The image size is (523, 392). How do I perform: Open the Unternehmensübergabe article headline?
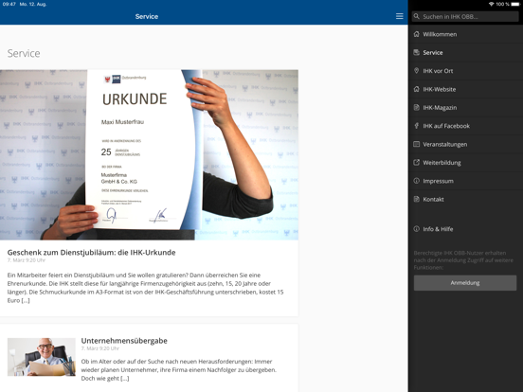click(124, 341)
